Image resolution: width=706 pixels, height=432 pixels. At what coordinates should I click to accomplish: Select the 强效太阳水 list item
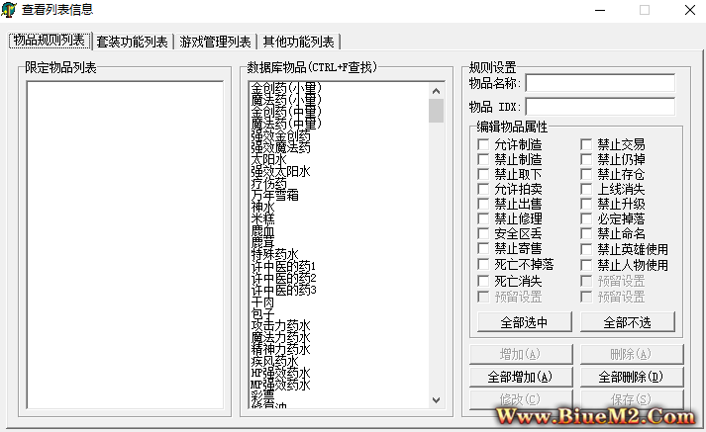280,171
